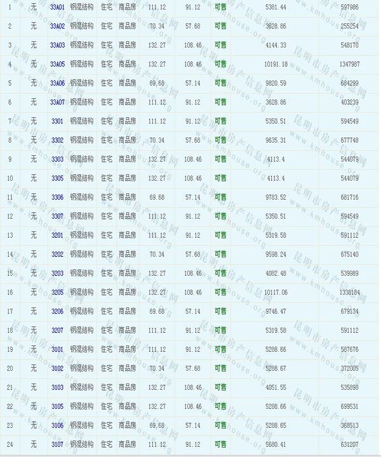This screenshot has width=381, height=457.
Task: Open room 33A01 details link
Action: pos(57,6)
